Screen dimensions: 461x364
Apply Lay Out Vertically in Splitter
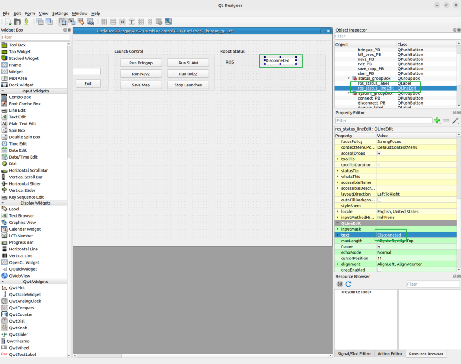131,22
